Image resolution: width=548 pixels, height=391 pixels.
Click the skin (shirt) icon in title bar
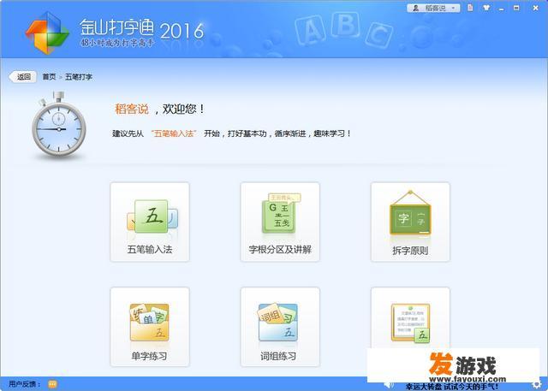[486, 8]
